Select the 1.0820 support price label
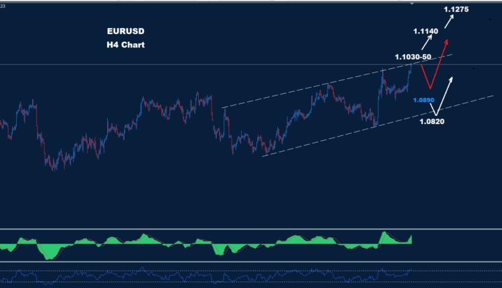 [433, 121]
